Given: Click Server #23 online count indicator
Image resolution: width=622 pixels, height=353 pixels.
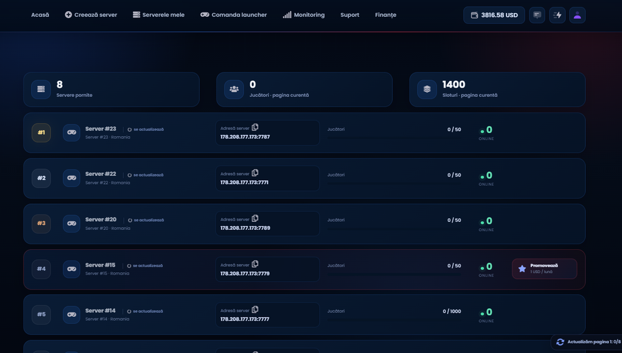Looking at the screenshot, I should click(486, 133).
